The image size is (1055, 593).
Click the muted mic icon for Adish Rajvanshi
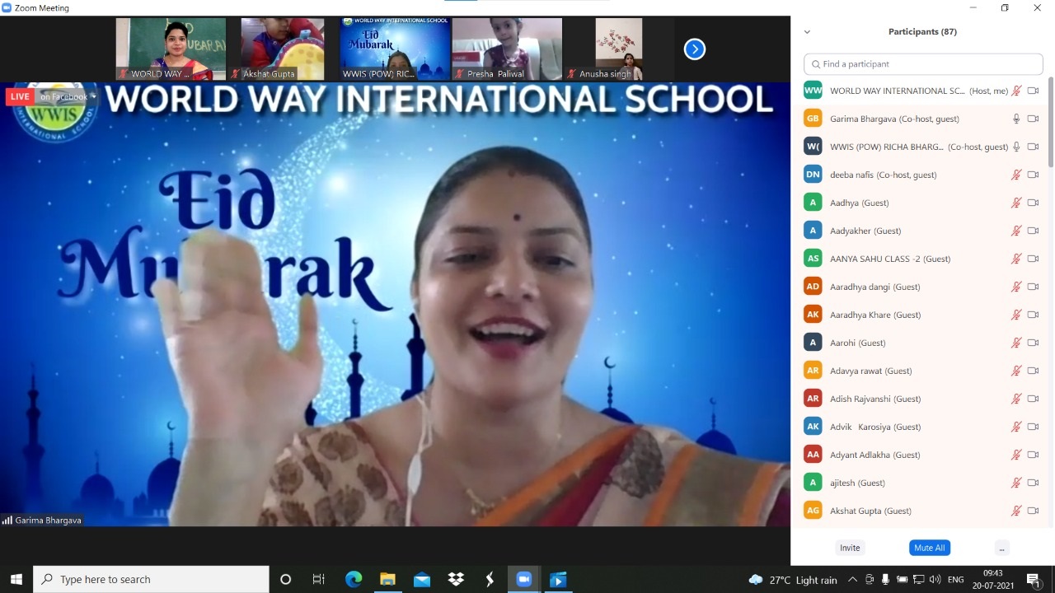(1016, 399)
